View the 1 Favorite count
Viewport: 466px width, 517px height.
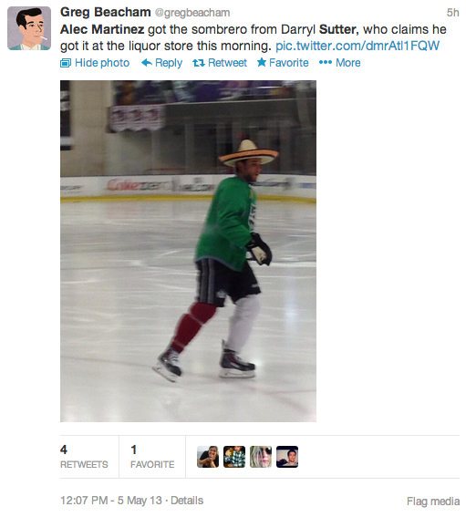tap(152, 457)
